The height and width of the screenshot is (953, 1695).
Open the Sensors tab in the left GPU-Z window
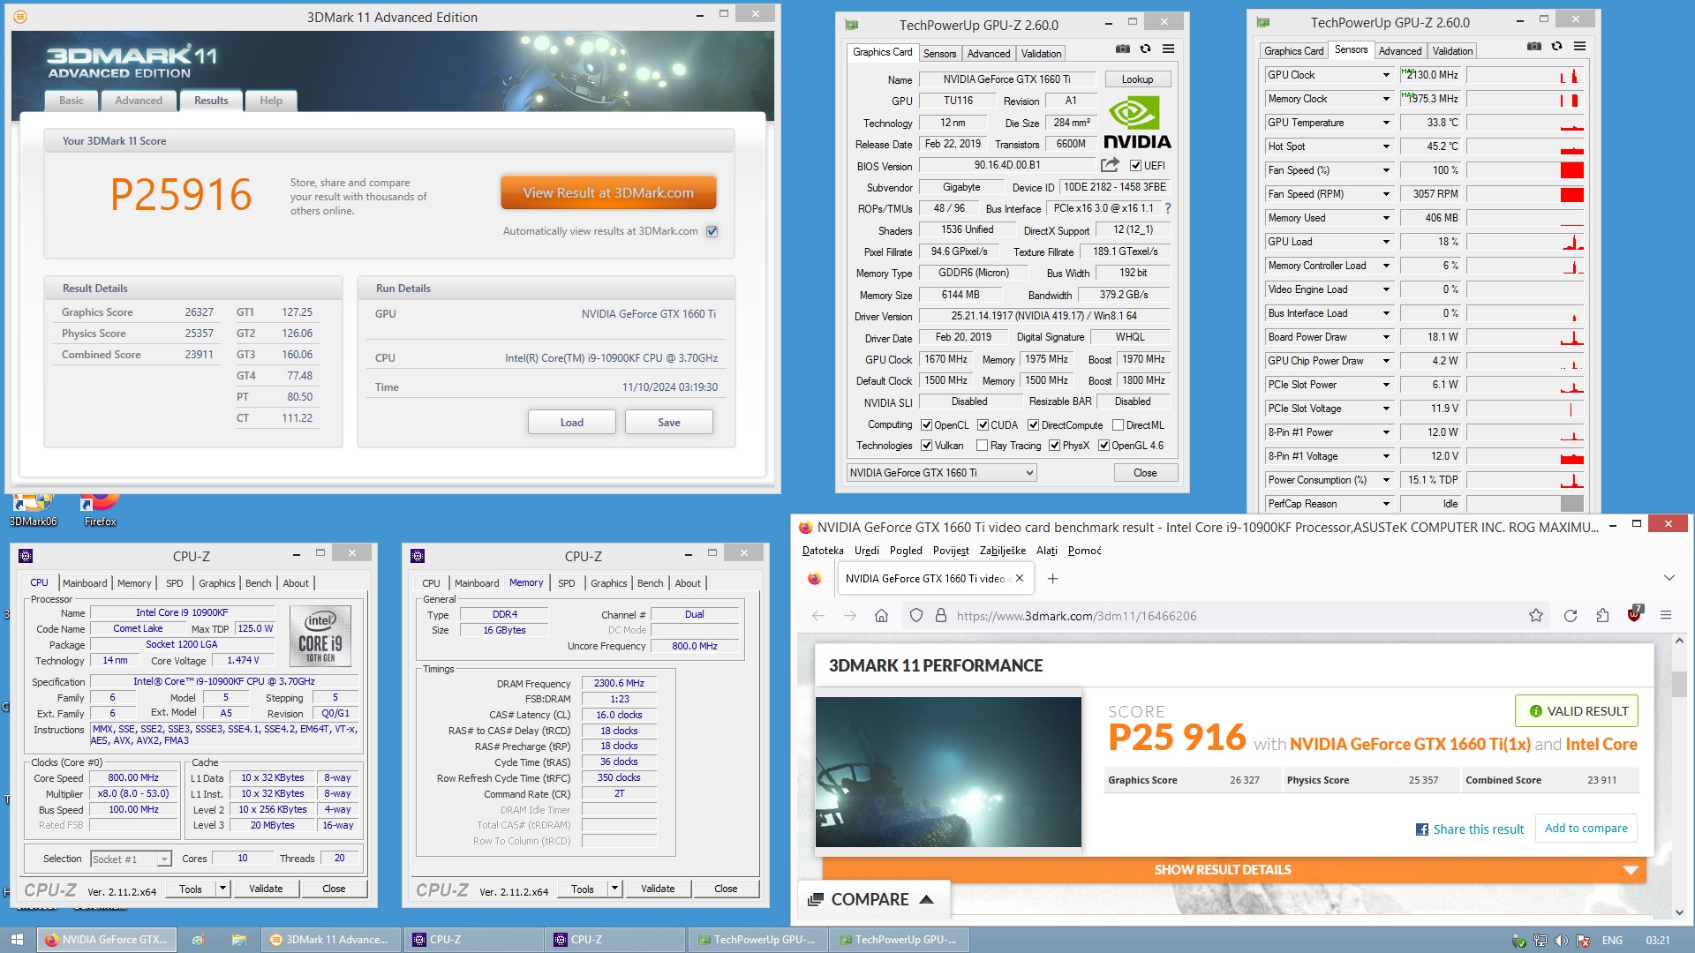coord(939,54)
